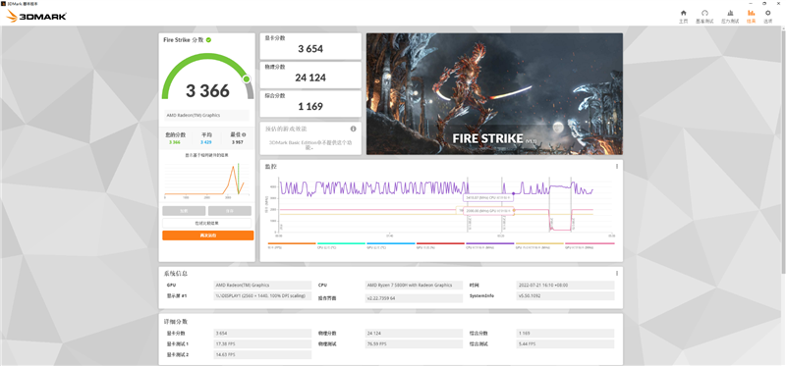The image size is (786, 366).
Task: Click the Combined score 1 169 card
Action: click(310, 104)
